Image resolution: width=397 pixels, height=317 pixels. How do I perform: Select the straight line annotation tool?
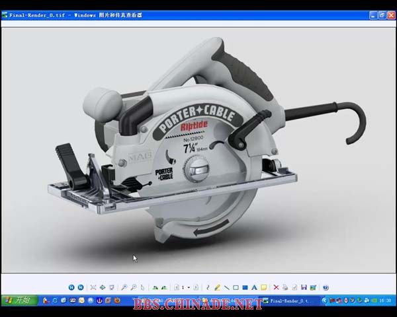pyautogui.click(x=226, y=287)
